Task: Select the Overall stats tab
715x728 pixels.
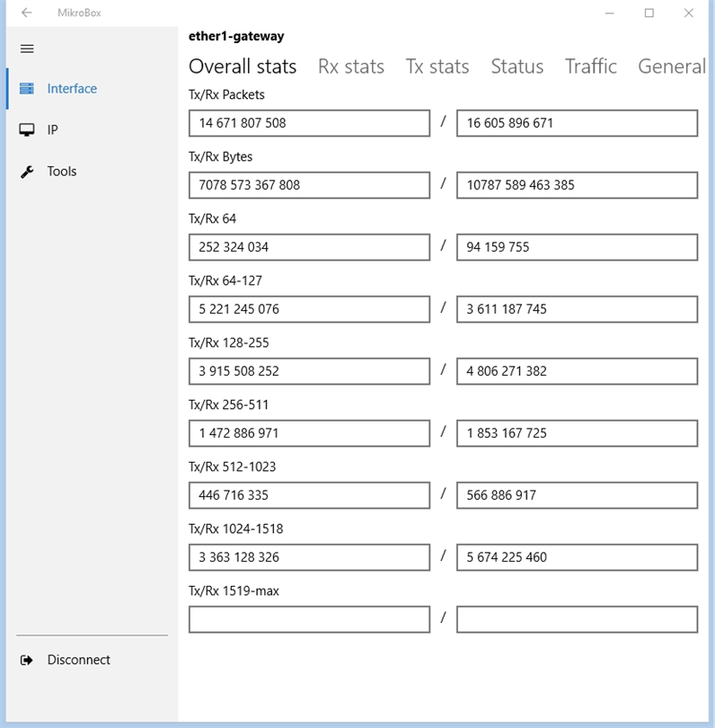Action: point(243,67)
